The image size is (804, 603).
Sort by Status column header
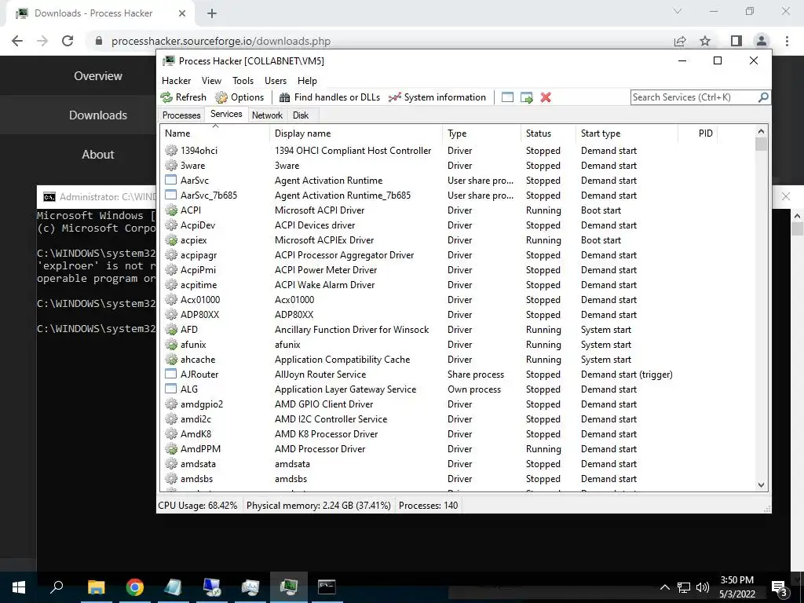coord(547,133)
